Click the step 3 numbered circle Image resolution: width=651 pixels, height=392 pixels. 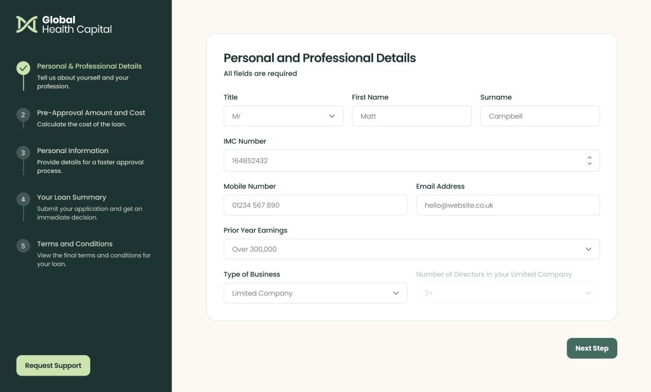coord(23,152)
